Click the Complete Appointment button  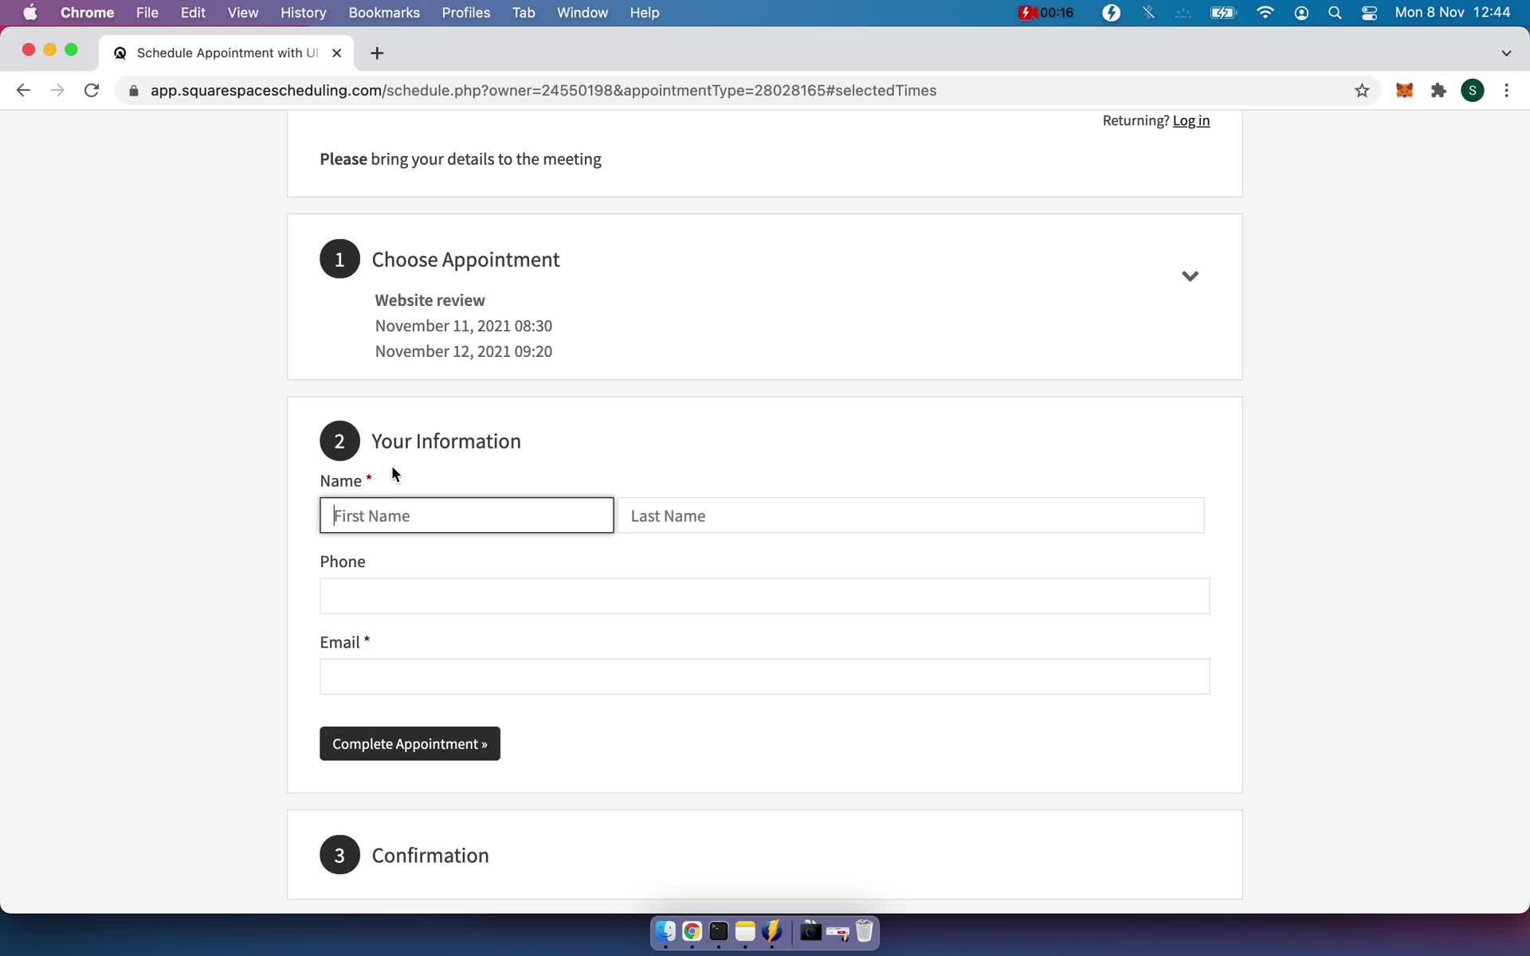[410, 743]
